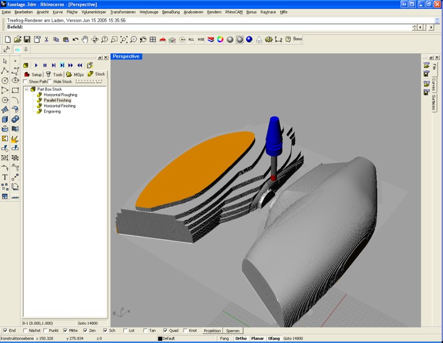Viewport: 443px width, 343px height.
Task: Select the Text tool T icon
Action: pyautogui.click(x=5, y=177)
